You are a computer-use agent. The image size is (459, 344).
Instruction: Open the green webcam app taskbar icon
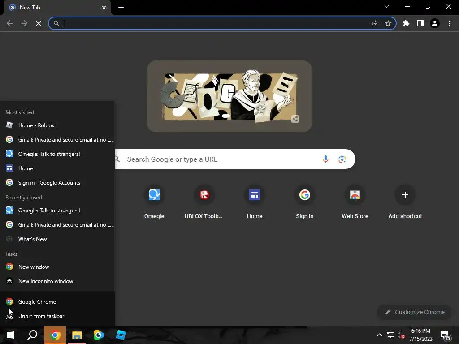99,335
